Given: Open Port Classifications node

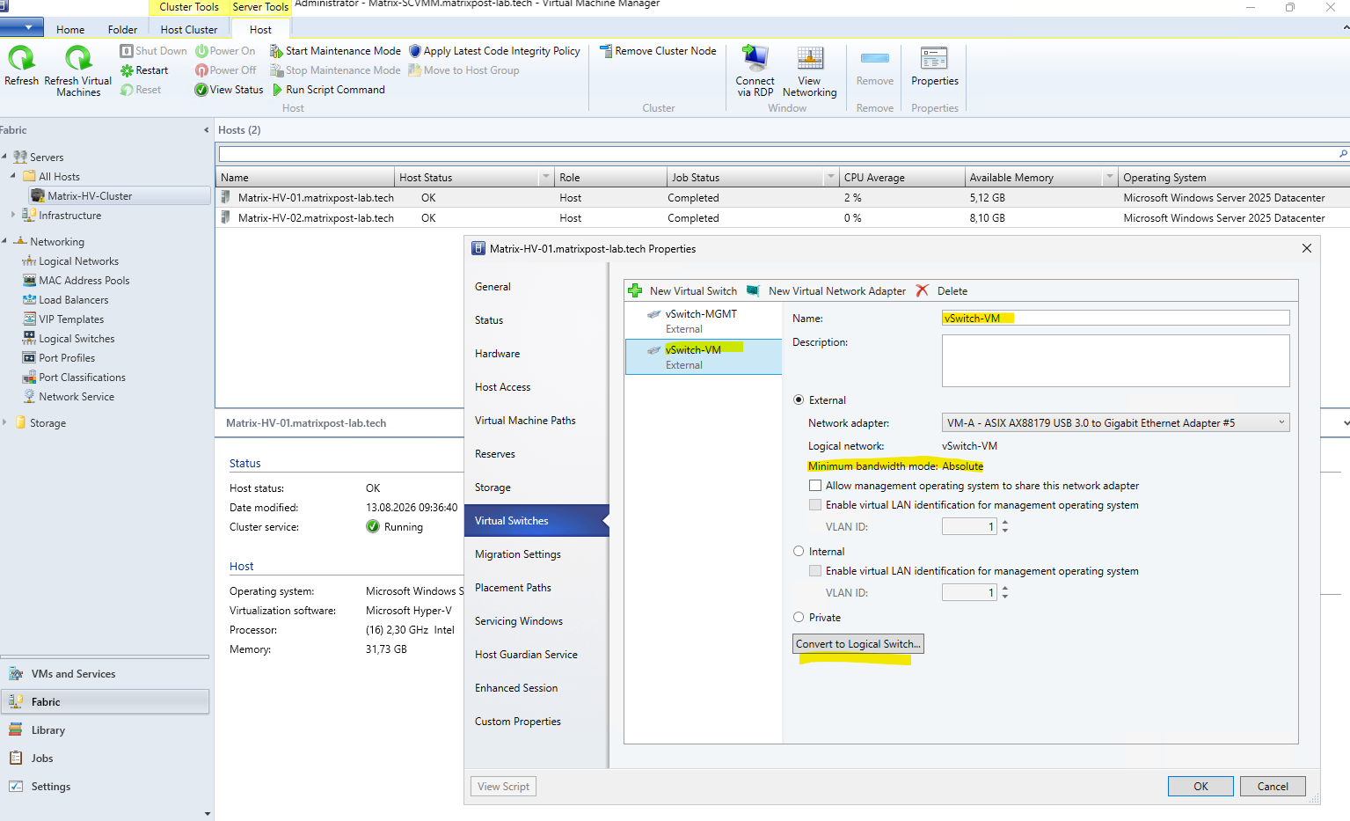Looking at the screenshot, I should (x=82, y=378).
